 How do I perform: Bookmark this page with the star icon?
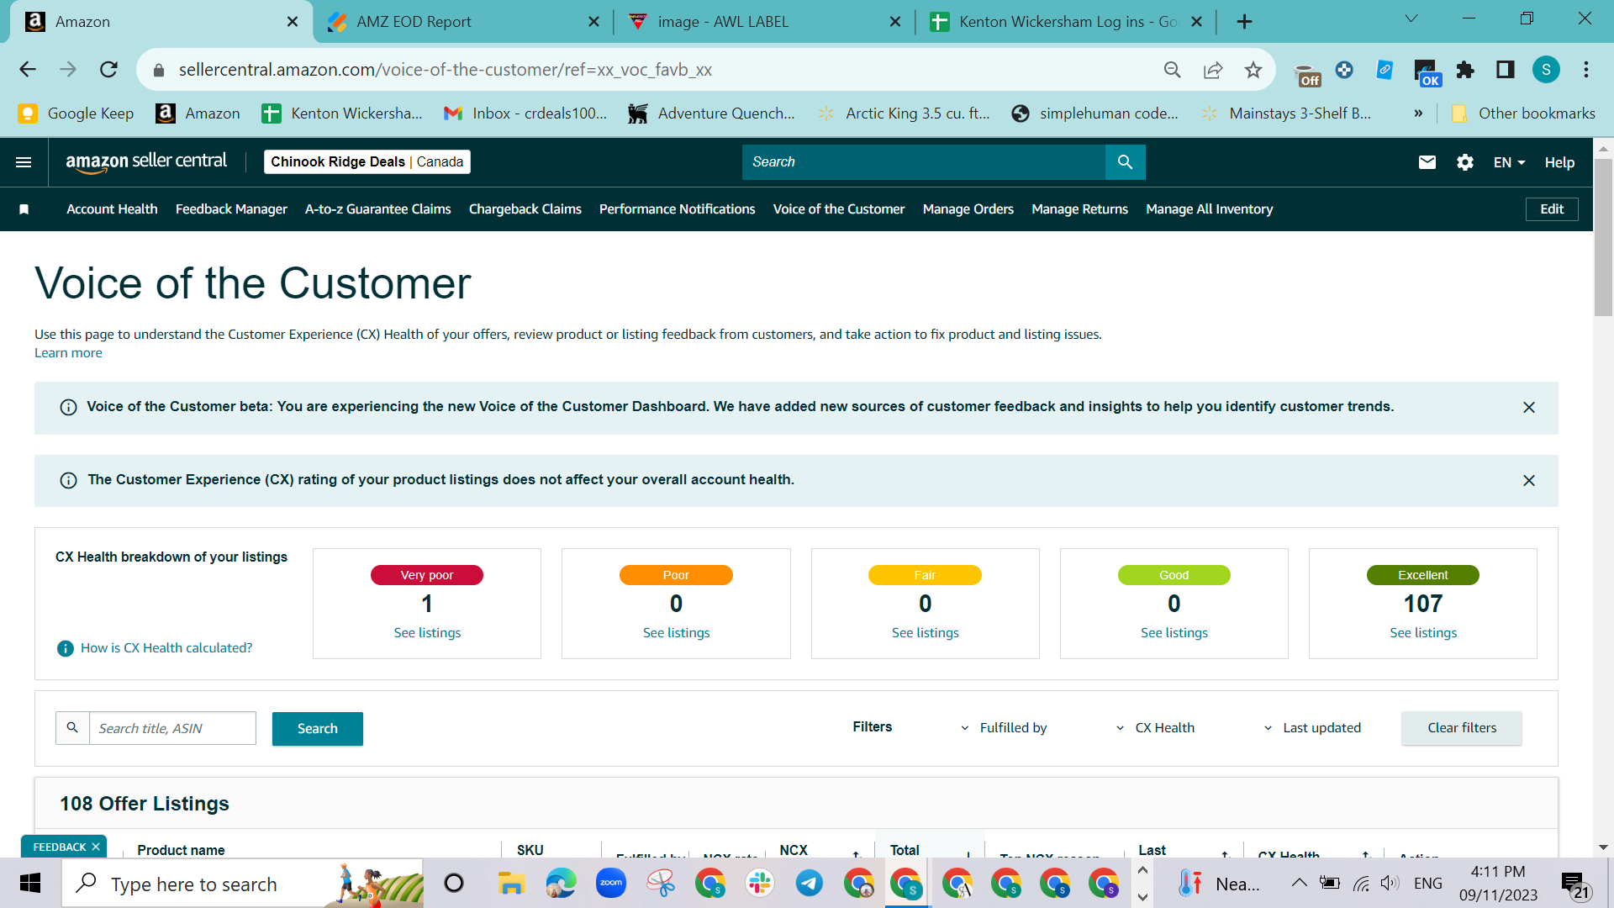coord(1253,70)
